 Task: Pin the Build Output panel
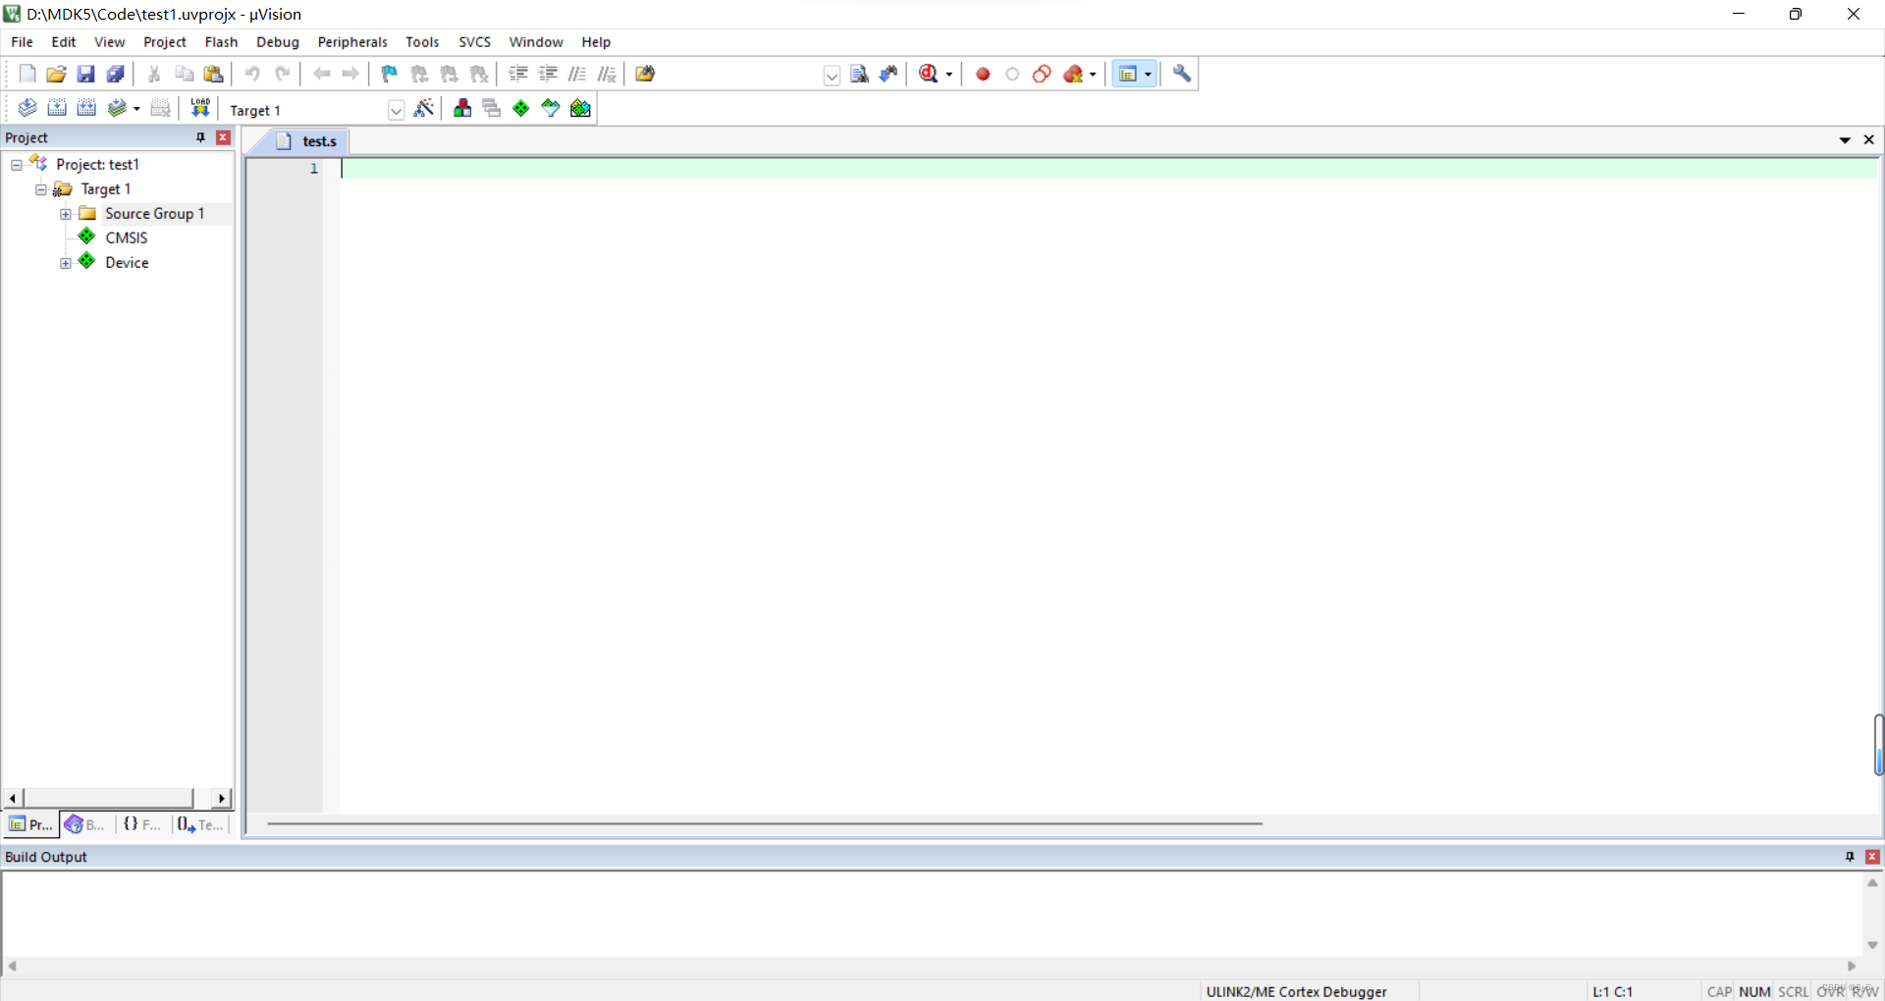[x=1850, y=857]
